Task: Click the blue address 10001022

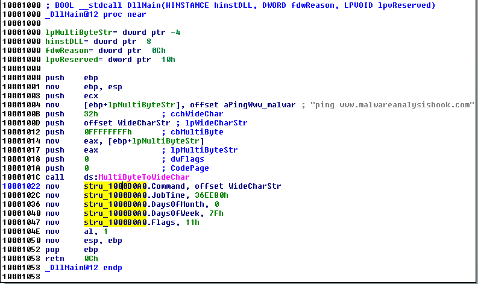Action: [x=22, y=186]
